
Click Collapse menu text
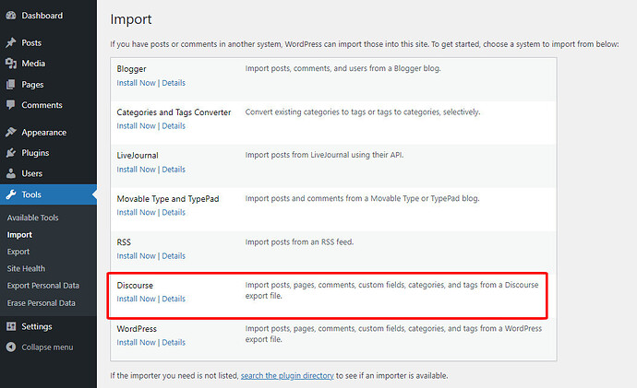pyautogui.click(x=47, y=347)
